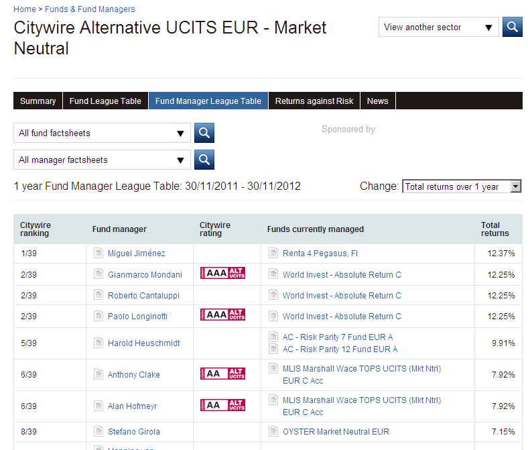530x450 pixels.
Task: Click fund document icon in Paolo Longinotti's row
Action: pos(273,316)
